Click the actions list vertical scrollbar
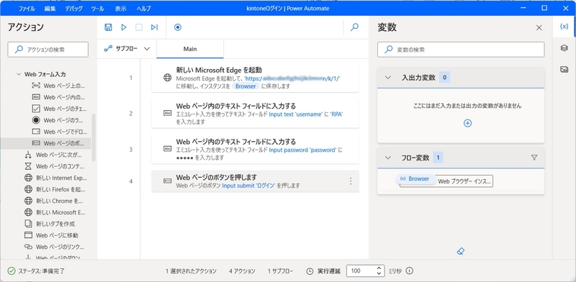The height and width of the screenshot is (282, 576). [94, 137]
